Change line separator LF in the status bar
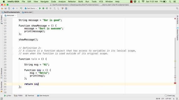This screenshot has width=179, height=100. (163, 99)
